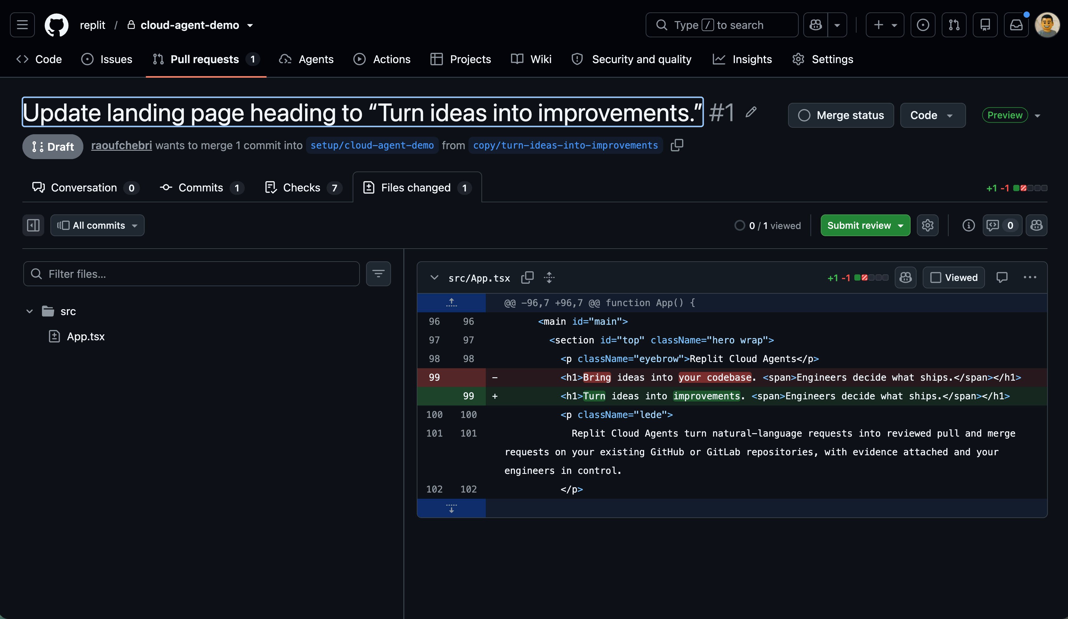Viewport: 1068px width, 619px height.
Task: Open the issues shortcut icon in header
Action: click(923, 25)
